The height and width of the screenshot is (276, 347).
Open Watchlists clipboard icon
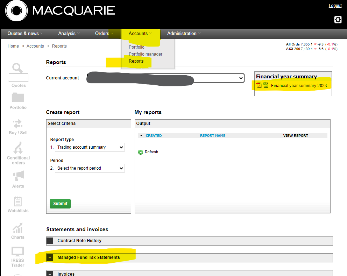[18, 201]
